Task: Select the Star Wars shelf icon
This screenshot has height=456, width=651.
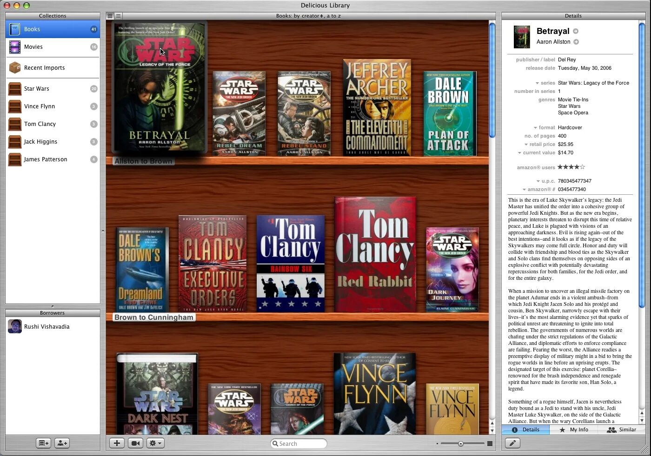Action: click(x=15, y=89)
